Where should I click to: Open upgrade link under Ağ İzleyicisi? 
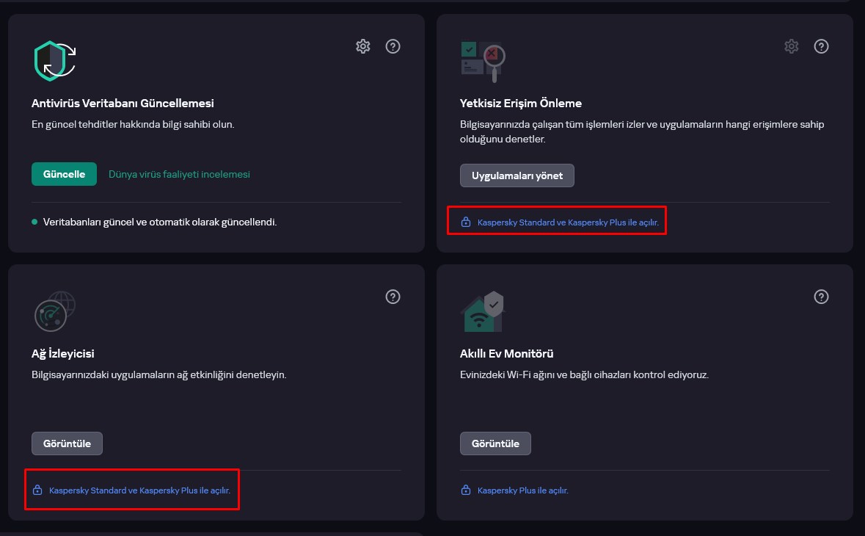(139, 490)
